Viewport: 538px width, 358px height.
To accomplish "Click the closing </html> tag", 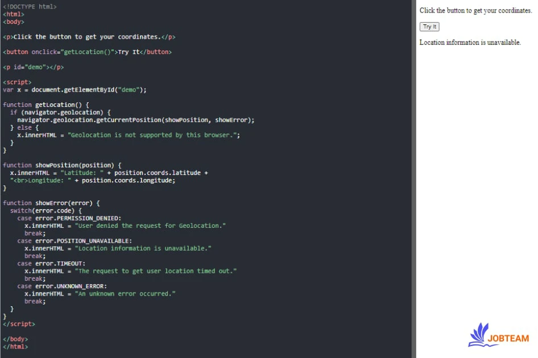I will tap(15, 347).
